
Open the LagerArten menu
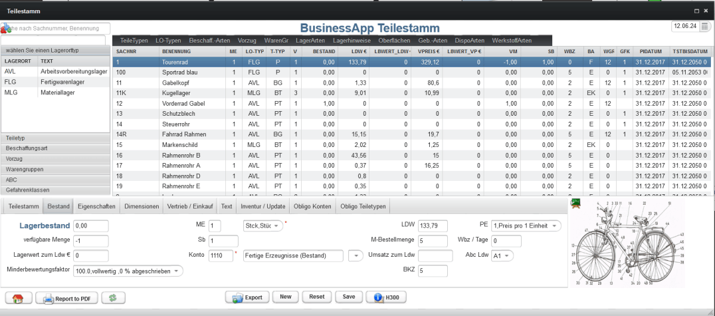point(310,40)
